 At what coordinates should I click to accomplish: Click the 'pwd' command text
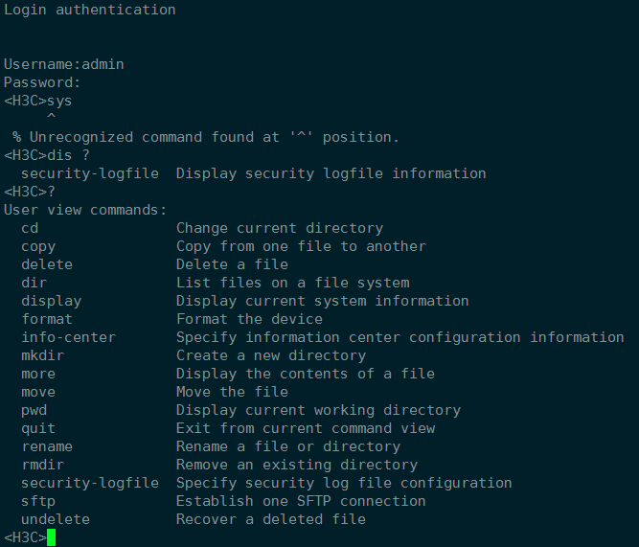click(x=34, y=410)
